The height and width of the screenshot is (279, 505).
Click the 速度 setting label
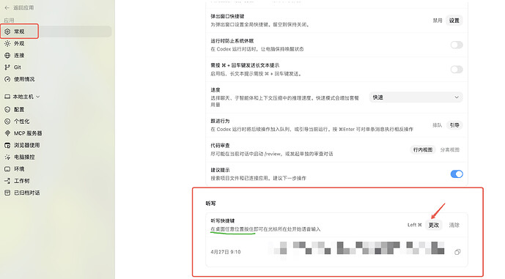coord(215,90)
